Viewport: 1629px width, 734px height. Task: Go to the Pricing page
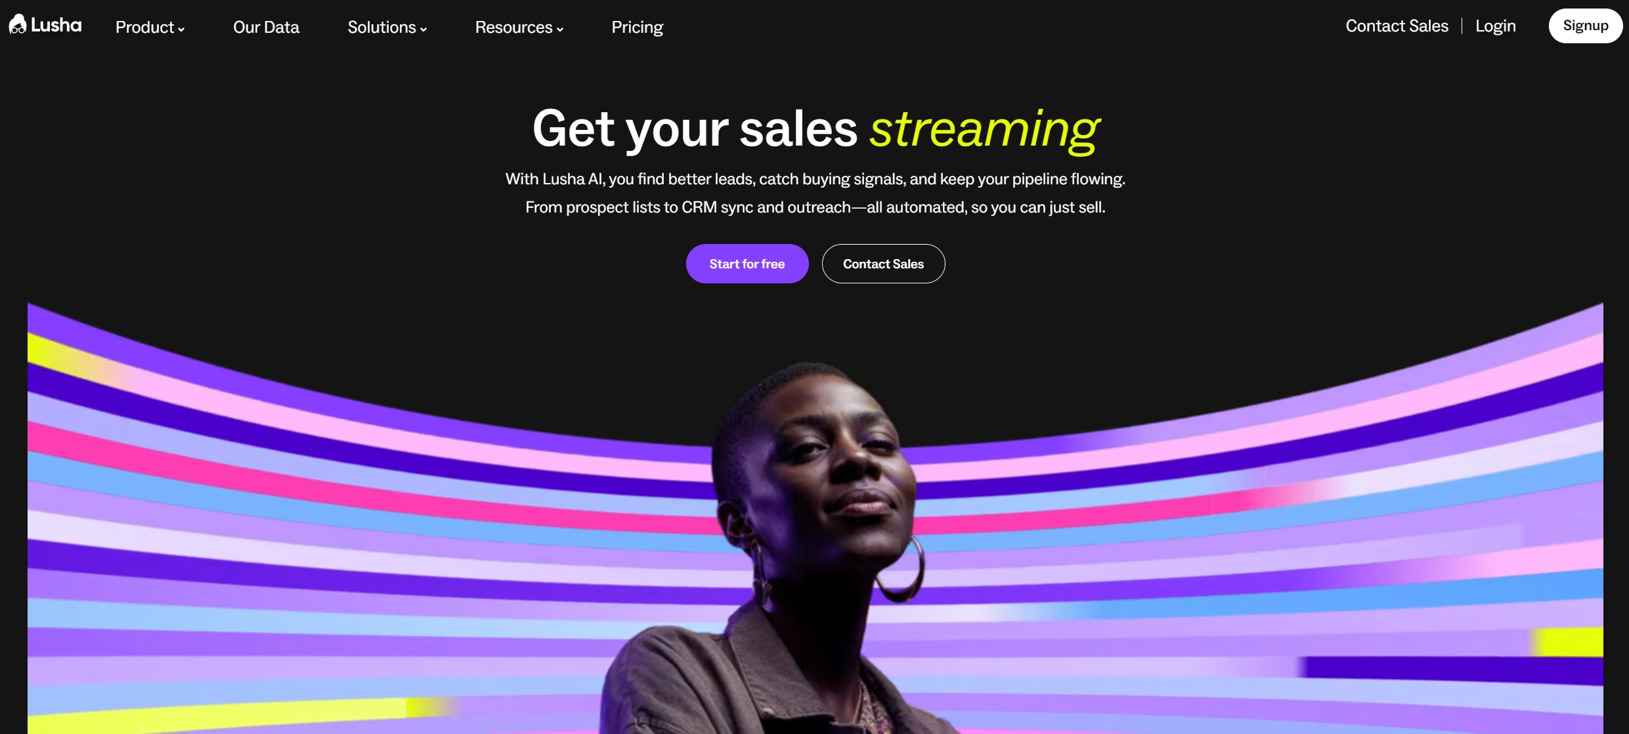637,27
